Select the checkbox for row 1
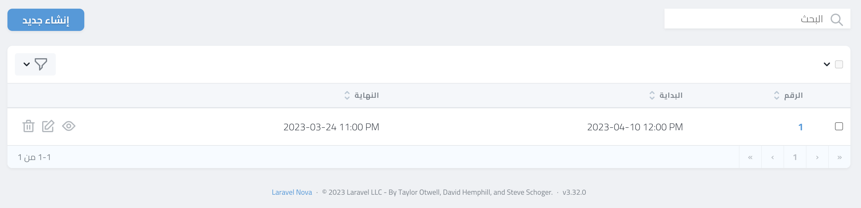Viewport: 861px width, 208px height. [839, 126]
